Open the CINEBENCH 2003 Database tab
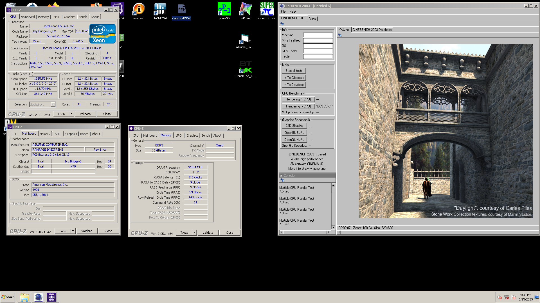Screen dimensions: 540x303 (372, 30)
